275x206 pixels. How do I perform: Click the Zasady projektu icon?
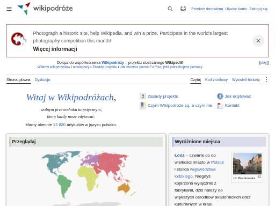(143, 96)
